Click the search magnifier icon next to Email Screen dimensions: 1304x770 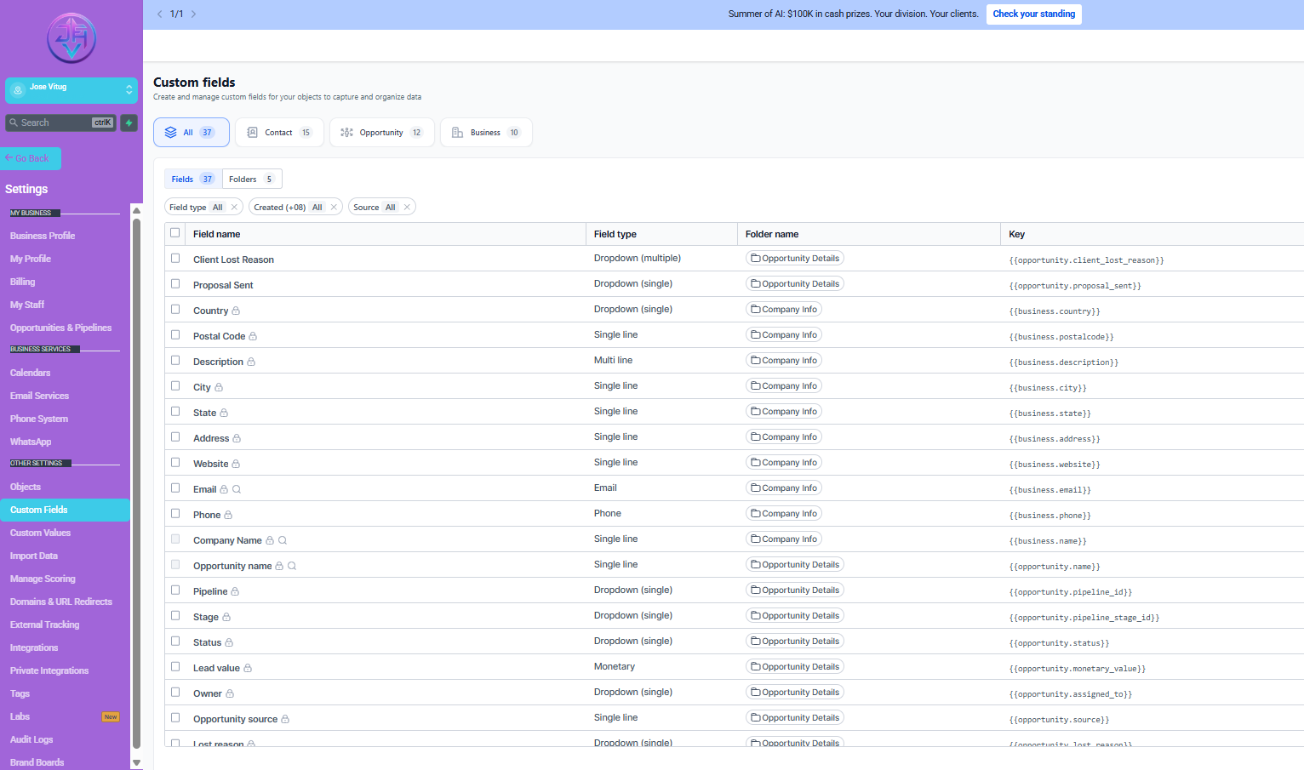point(237,489)
